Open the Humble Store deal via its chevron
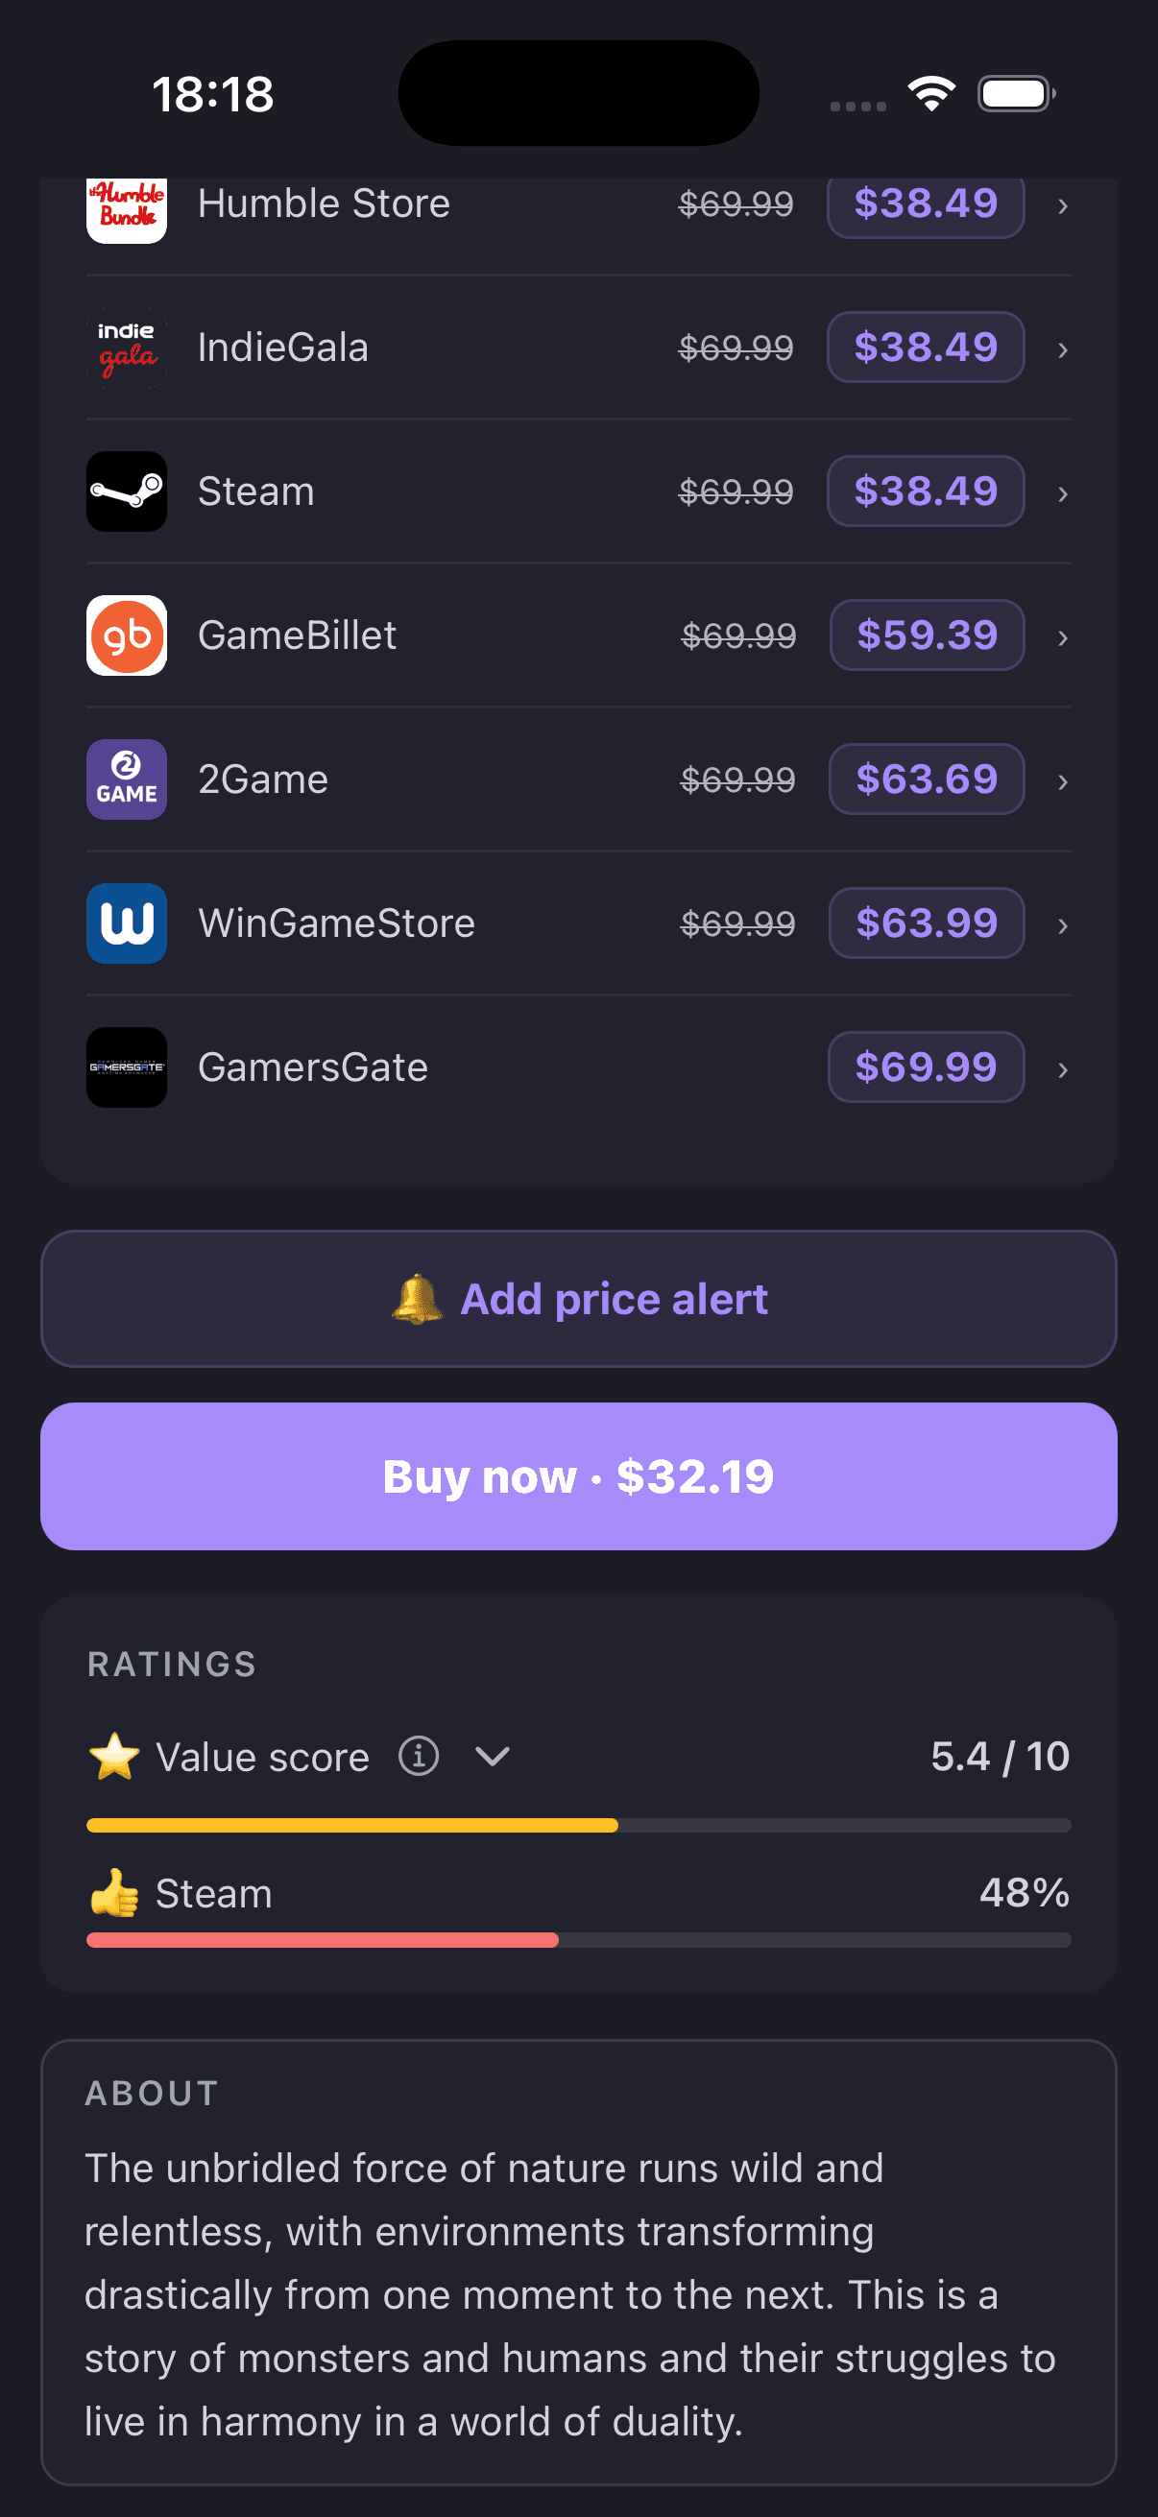Screen dimensions: 1158x2517 point(1062,205)
